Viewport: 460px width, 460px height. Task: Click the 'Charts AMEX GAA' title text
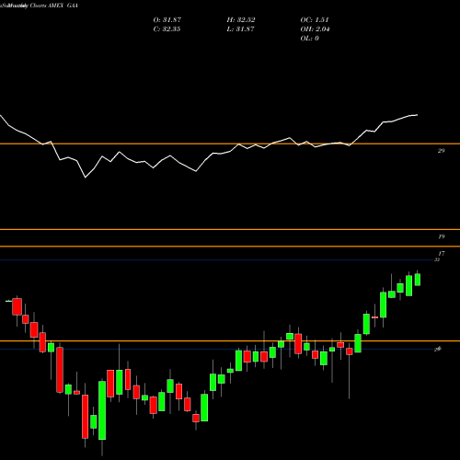(54, 6)
